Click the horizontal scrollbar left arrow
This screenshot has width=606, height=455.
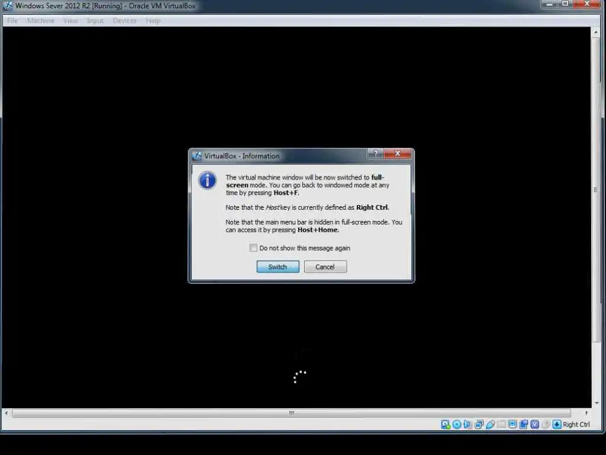point(6,413)
